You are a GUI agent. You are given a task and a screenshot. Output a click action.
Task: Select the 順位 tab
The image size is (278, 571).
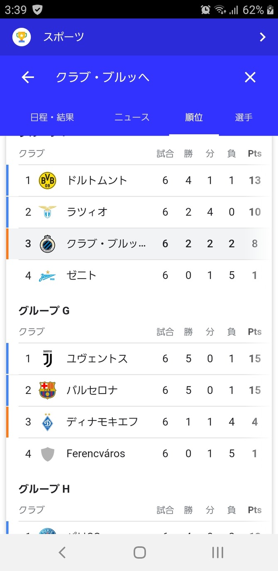point(194,117)
